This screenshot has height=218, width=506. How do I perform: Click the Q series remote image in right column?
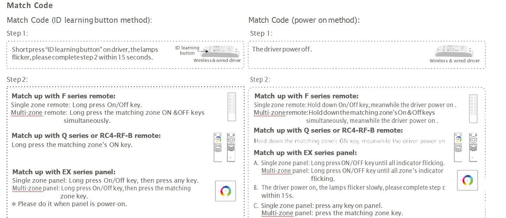click(x=458, y=147)
